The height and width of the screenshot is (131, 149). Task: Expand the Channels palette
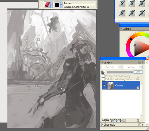point(102,125)
